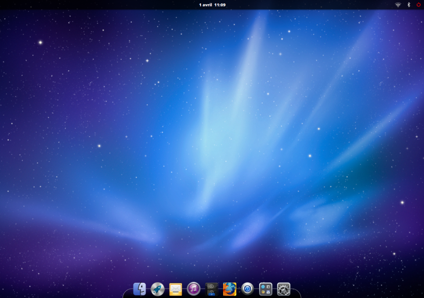424x298 pixels.
Task: Open the Mail envelope application
Action: (x=175, y=289)
